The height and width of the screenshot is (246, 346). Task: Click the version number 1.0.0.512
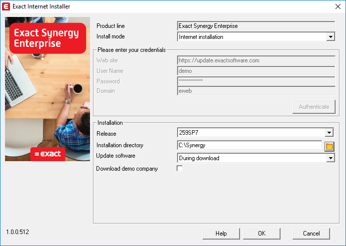[x=17, y=232]
